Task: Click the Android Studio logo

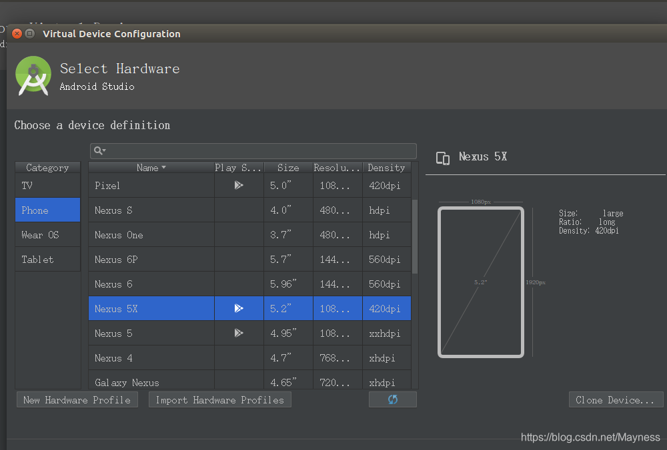Action: pos(33,76)
